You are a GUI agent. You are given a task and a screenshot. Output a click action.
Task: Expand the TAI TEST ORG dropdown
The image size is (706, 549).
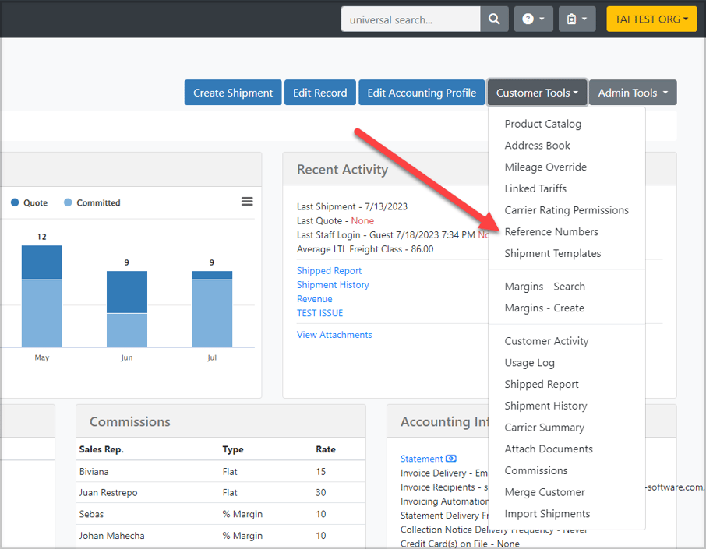click(651, 19)
